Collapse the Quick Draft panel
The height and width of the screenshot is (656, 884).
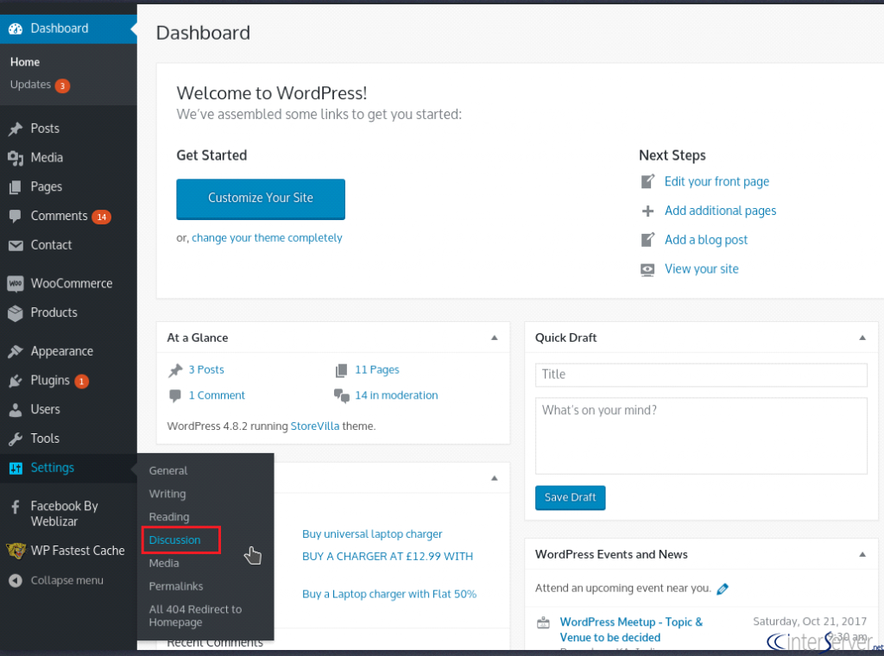tap(862, 338)
